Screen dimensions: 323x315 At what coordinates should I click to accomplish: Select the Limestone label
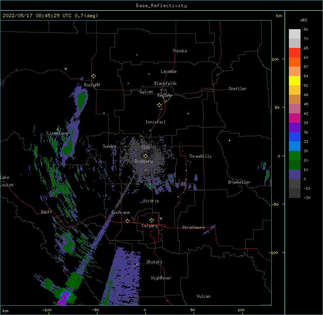coord(57,133)
